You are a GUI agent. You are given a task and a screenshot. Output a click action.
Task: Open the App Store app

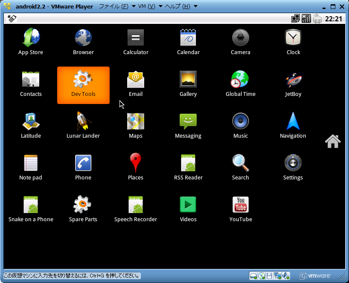[x=31, y=42]
